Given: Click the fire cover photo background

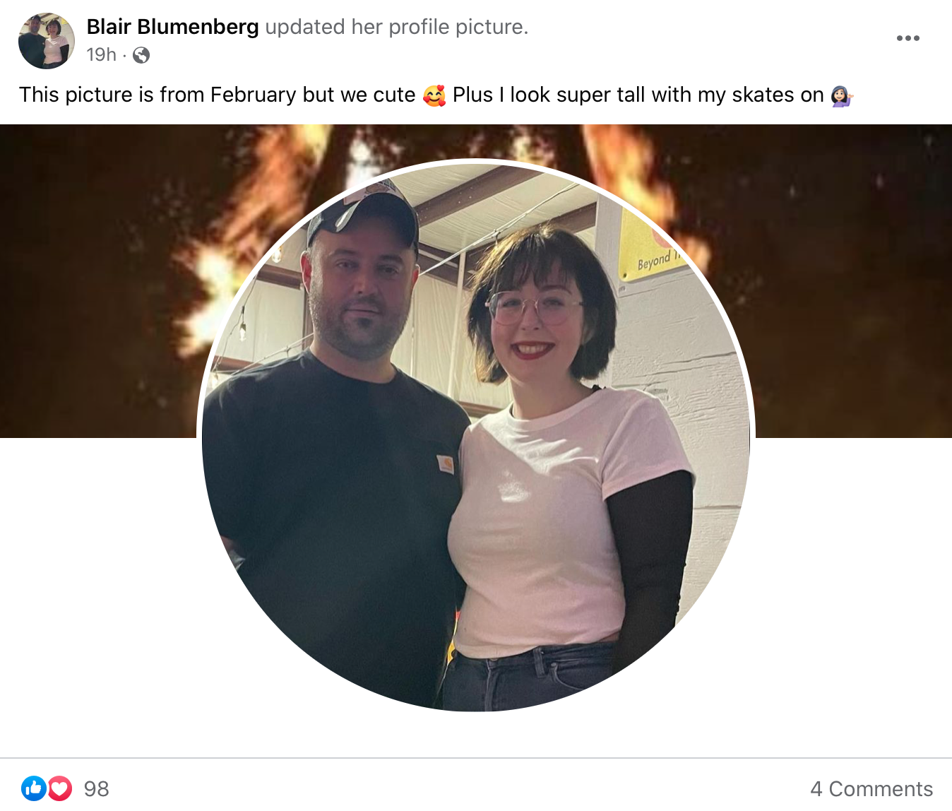Looking at the screenshot, I should 847,283.
